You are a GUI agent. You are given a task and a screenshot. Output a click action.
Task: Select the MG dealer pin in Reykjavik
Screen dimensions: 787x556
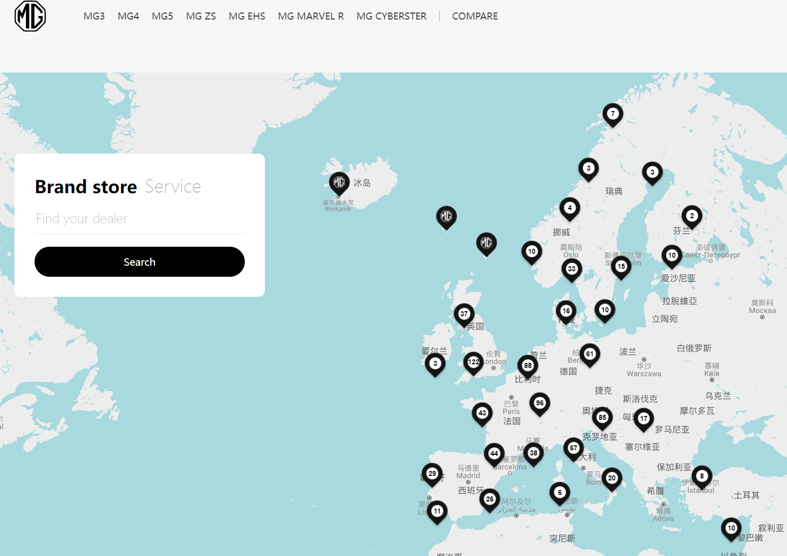pos(339,183)
